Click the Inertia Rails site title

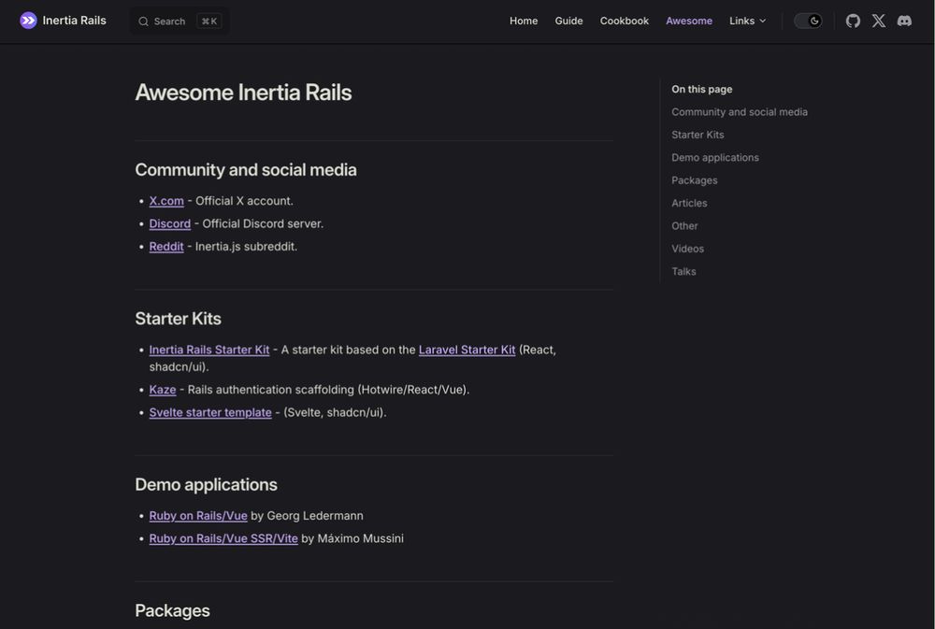click(x=74, y=21)
